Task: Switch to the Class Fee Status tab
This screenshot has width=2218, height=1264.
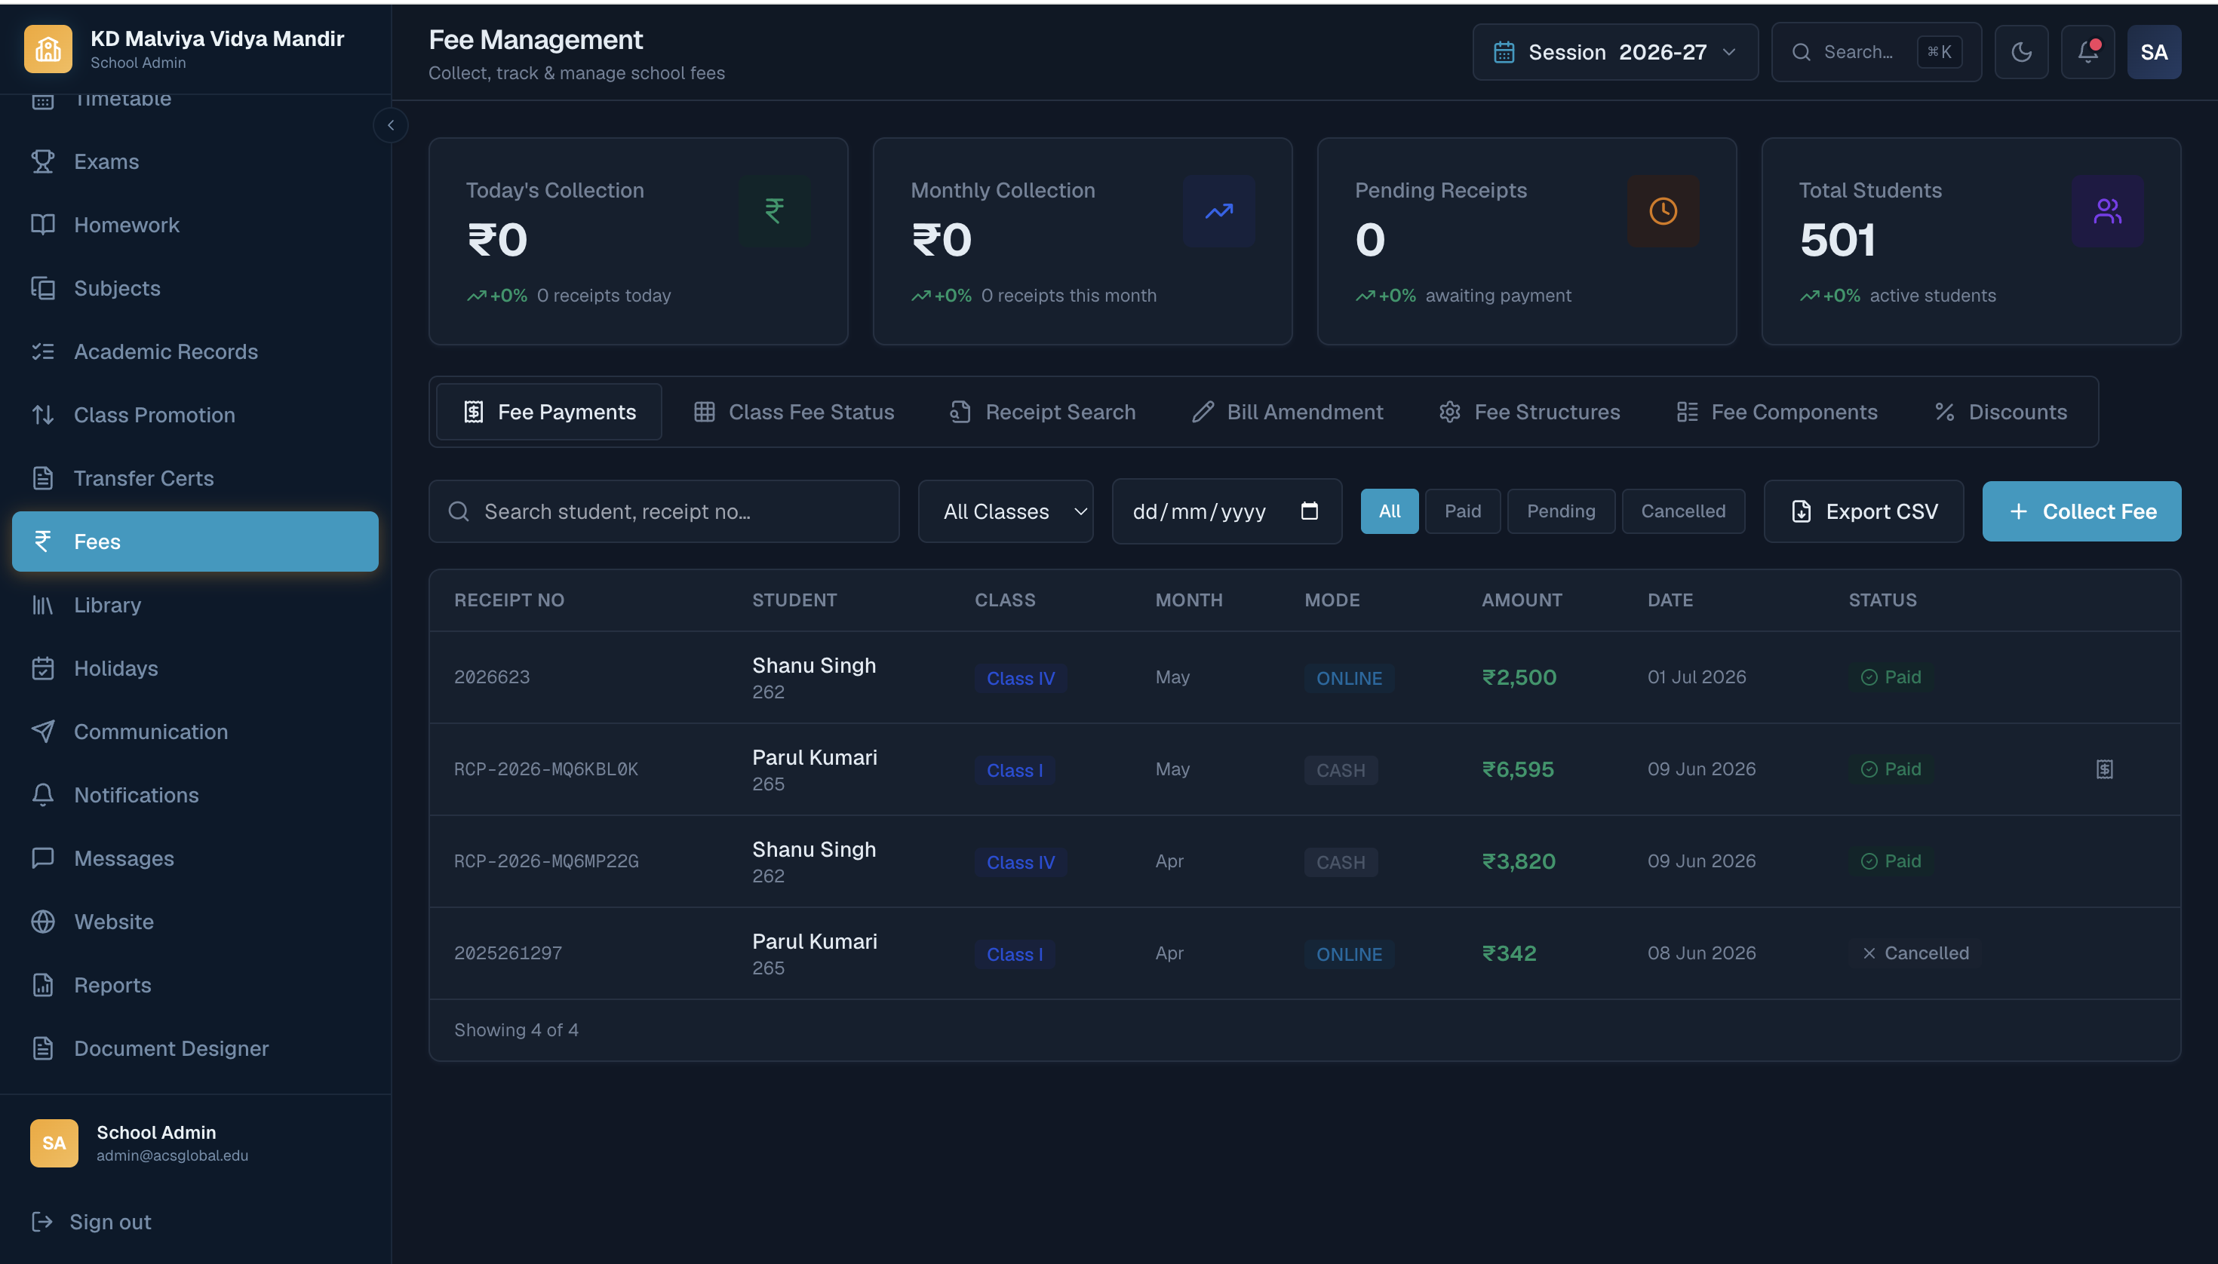Action: [x=794, y=413]
